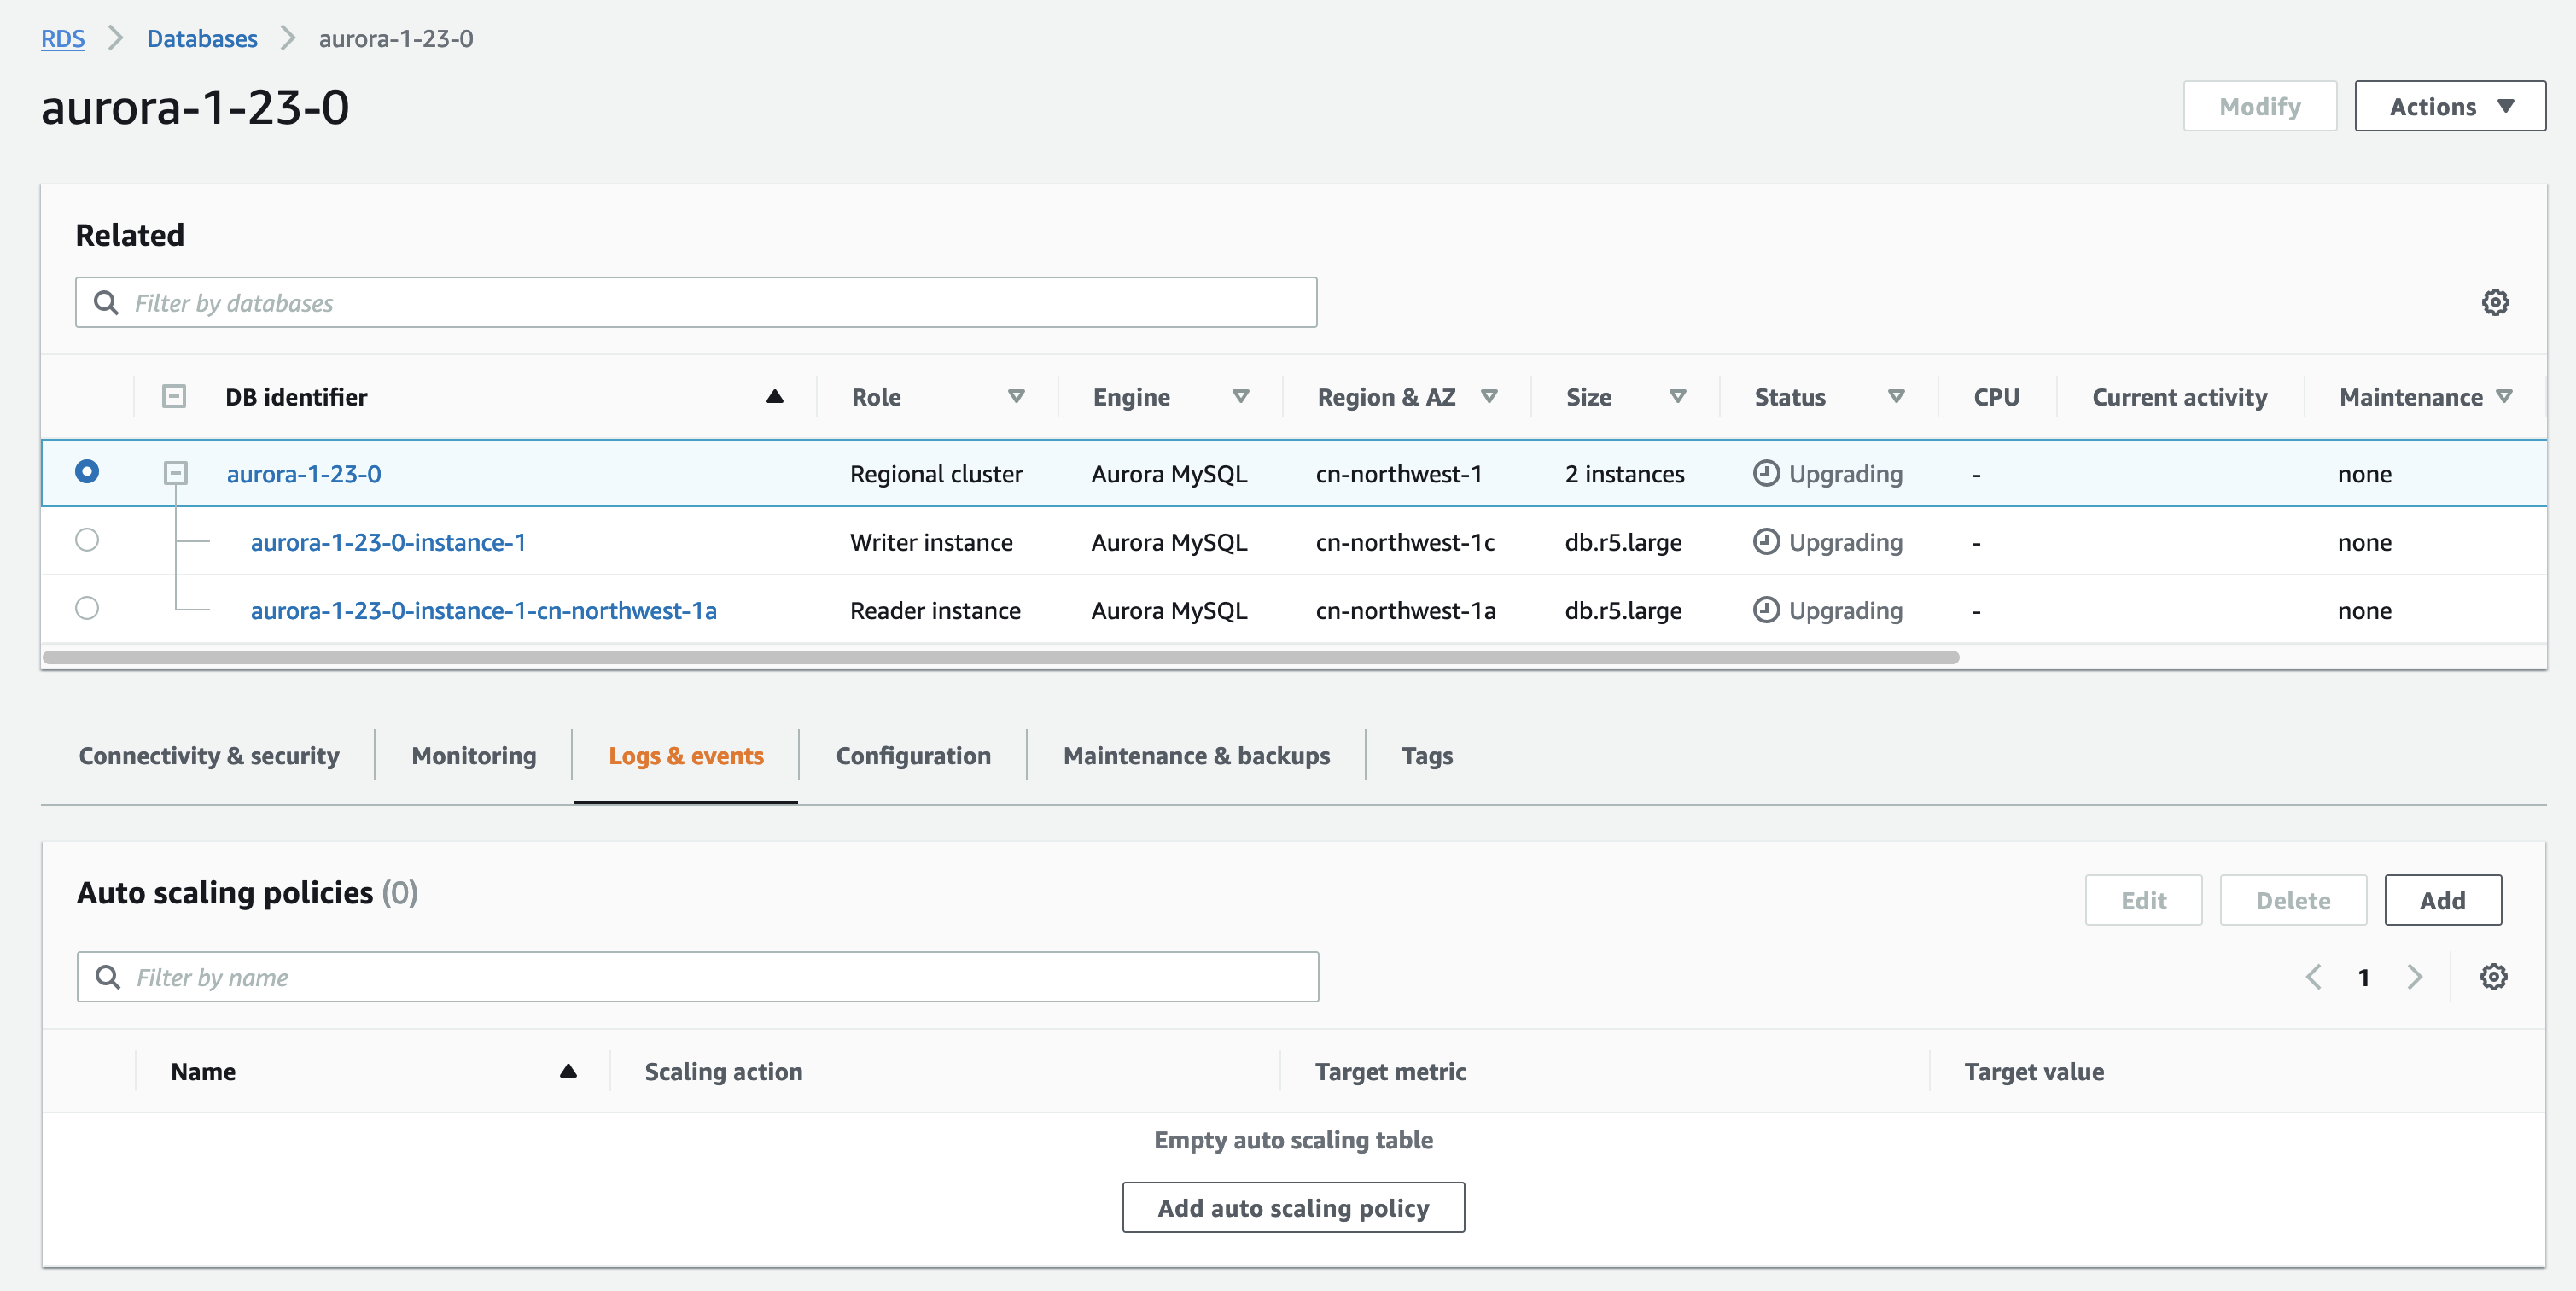This screenshot has height=1291, width=2576.
Task: Click CPU column header
Action: (1996, 397)
